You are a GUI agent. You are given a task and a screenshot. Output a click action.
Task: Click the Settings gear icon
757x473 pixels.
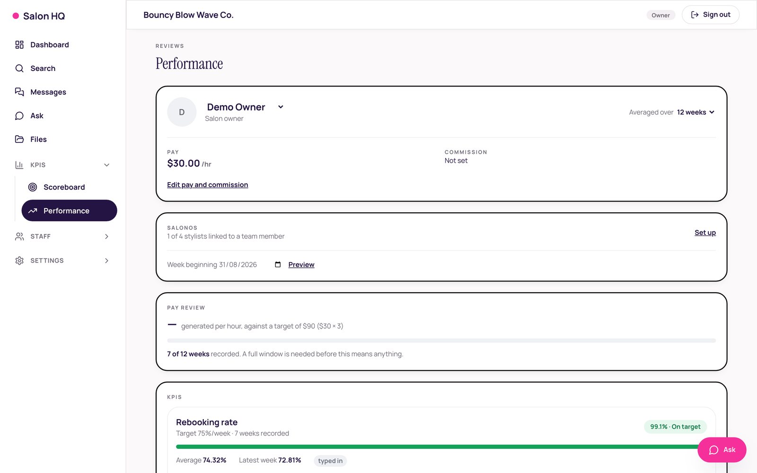(19, 260)
